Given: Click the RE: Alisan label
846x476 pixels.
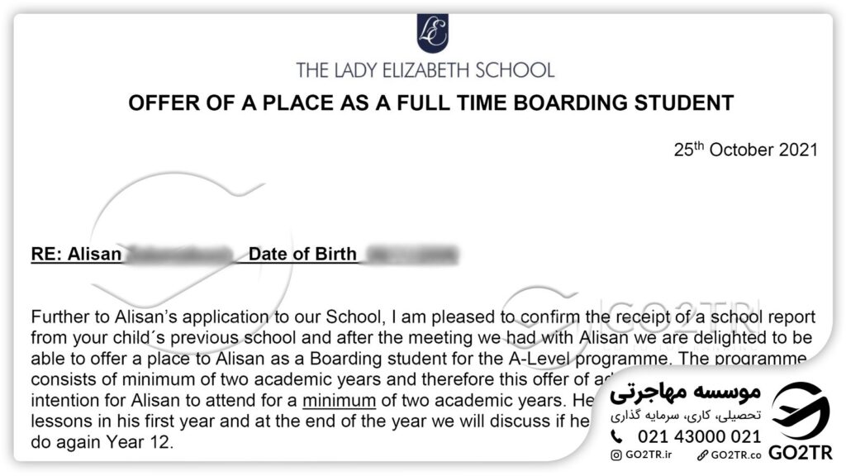Looking at the screenshot, I should [x=76, y=254].
